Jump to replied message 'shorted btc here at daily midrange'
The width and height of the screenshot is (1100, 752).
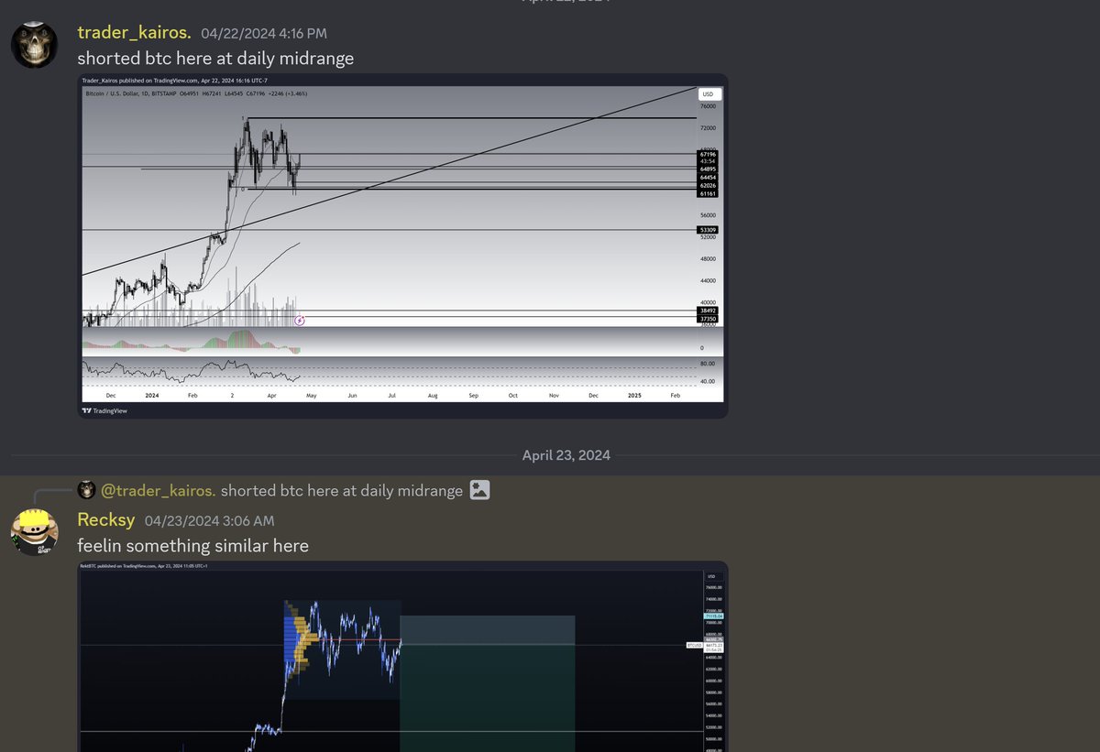pos(342,490)
